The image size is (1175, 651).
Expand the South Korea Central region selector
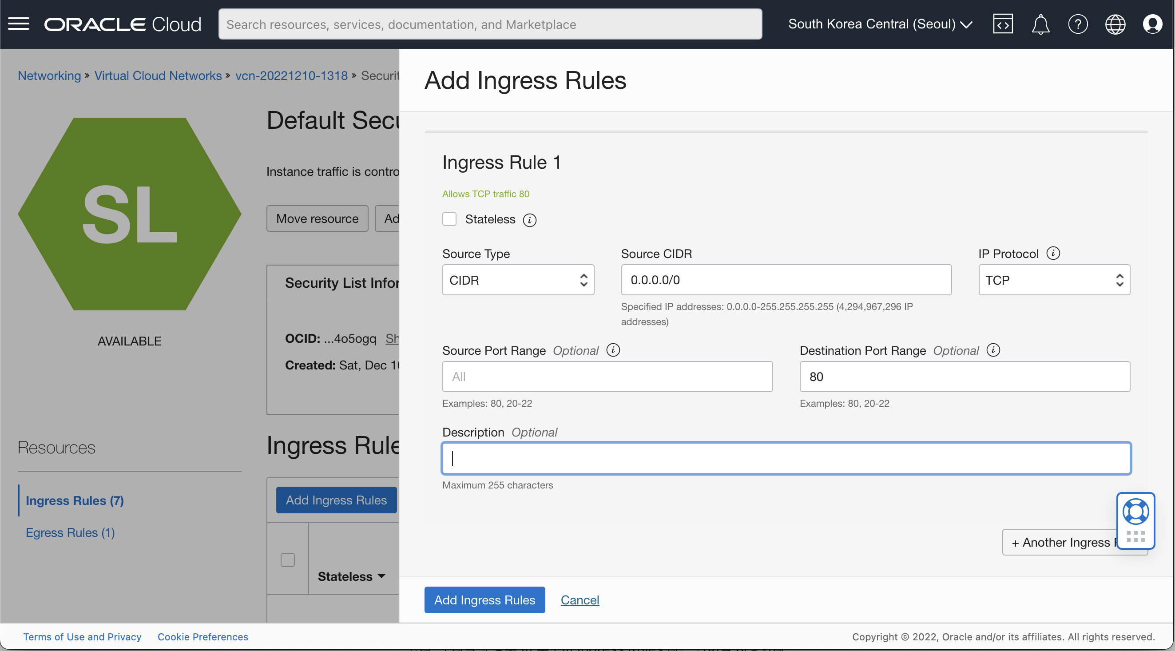point(880,24)
